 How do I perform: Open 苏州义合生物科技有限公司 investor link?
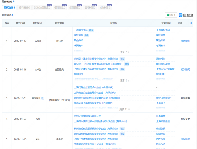(x=87, y=116)
